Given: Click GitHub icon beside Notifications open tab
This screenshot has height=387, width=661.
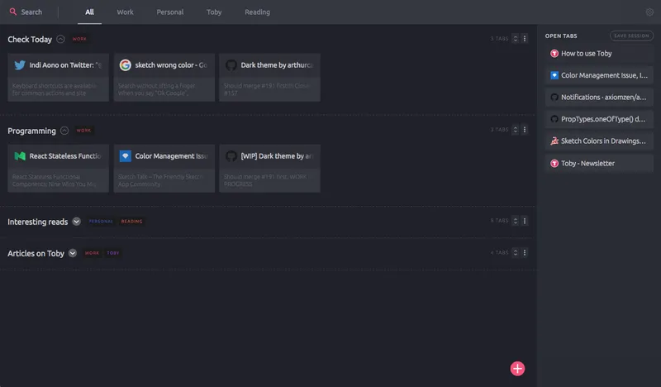Looking at the screenshot, I should pyautogui.click(x=554, y=98).
